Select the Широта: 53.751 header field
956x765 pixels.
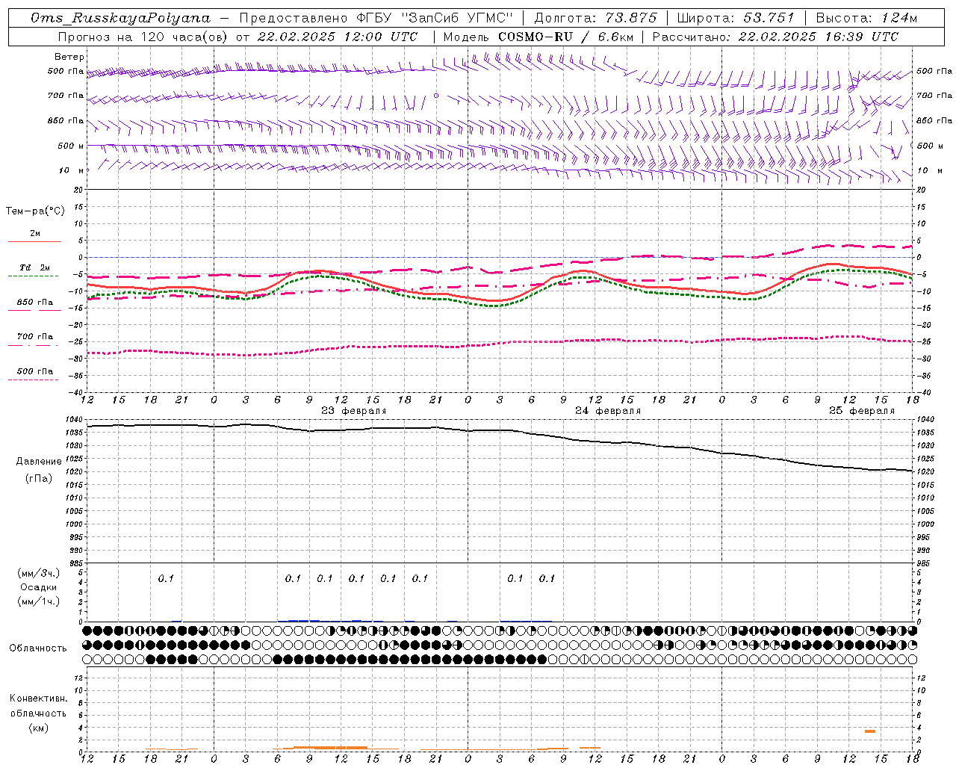click(x=735, y=18)
